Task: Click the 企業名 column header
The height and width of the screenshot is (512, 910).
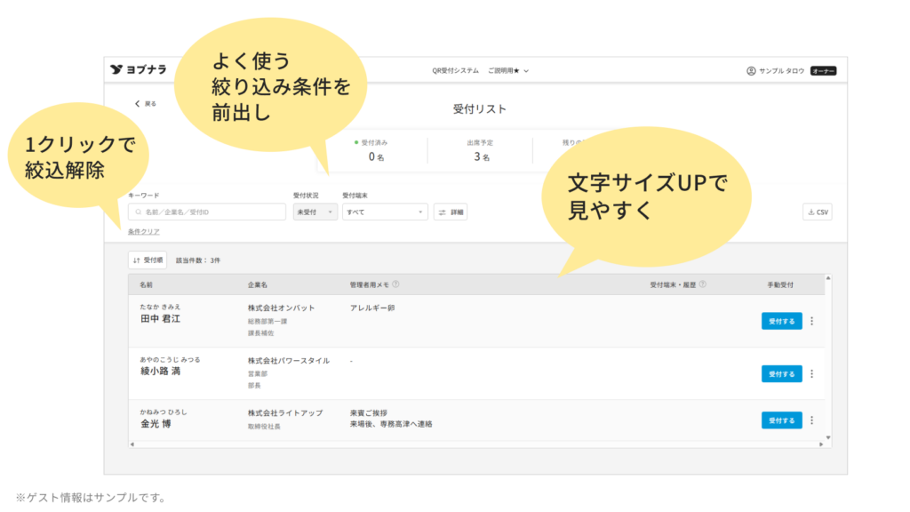Action: pyautogui.click(x=258, y=285)
